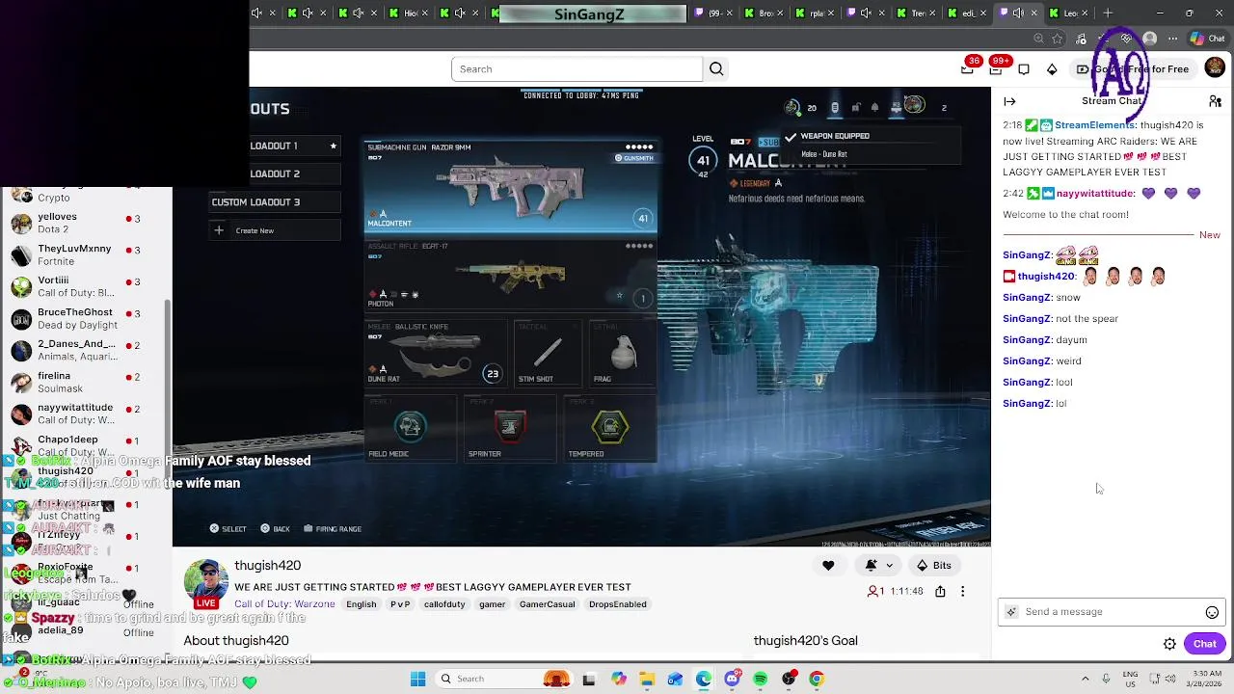Collapse the Stream Chat panel arrow
This screenshot has width=1234, height=694.
pos(1009,101)
